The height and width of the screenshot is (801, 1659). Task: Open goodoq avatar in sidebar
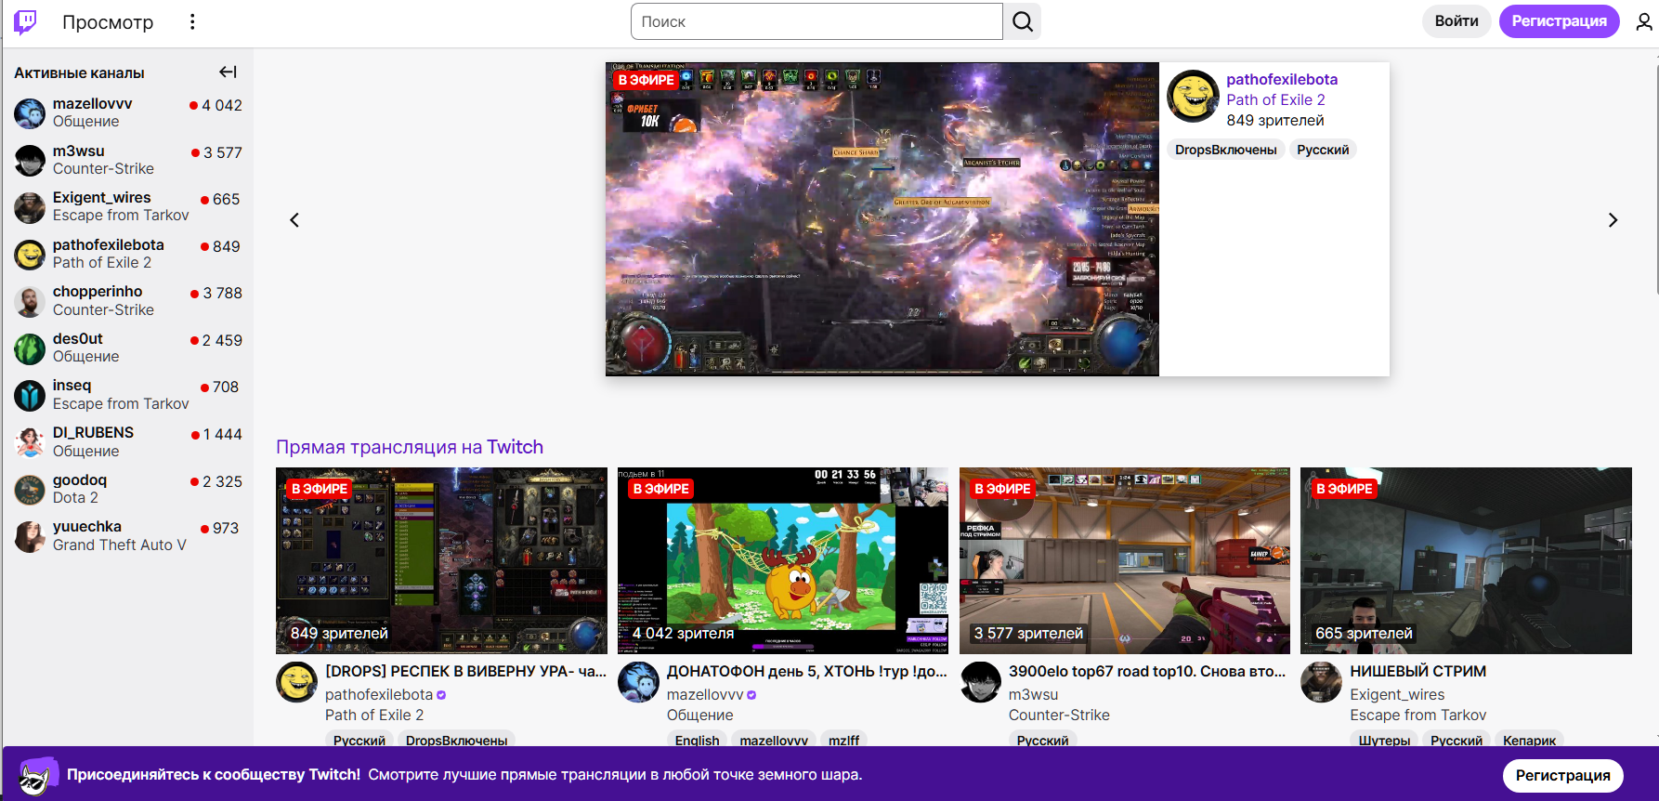click(30, 489)
